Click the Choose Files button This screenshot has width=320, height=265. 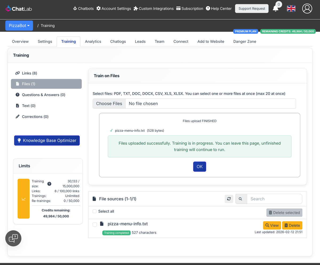pos(109,103)
